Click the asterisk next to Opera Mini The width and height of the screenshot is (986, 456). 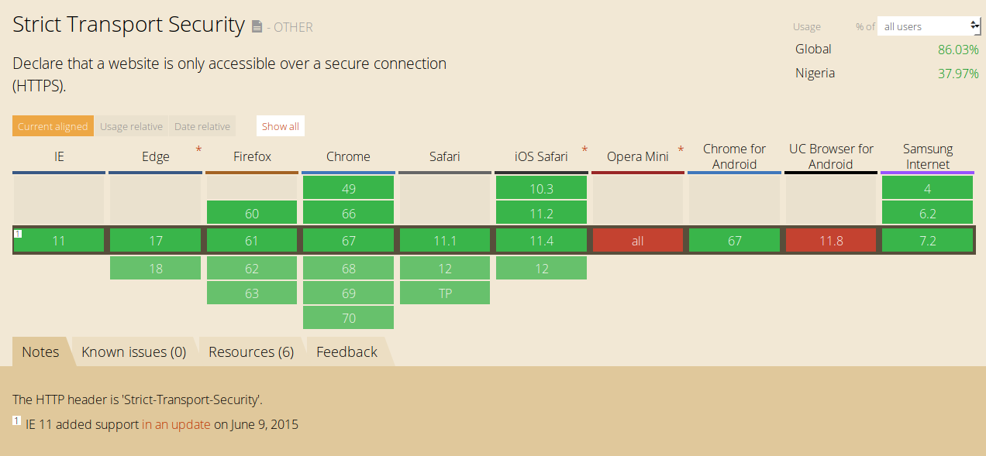[x=681, y=149]
